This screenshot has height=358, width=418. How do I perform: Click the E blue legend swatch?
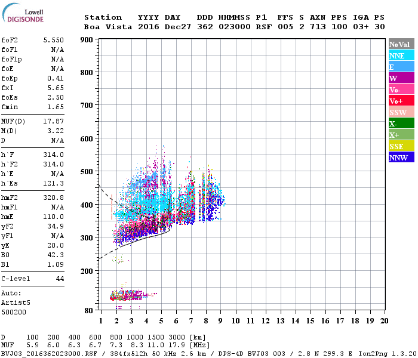[401, 67]
